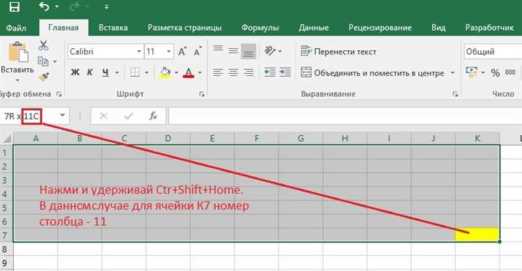
Task: Click the Borders icon
Action: pos(135,72)
